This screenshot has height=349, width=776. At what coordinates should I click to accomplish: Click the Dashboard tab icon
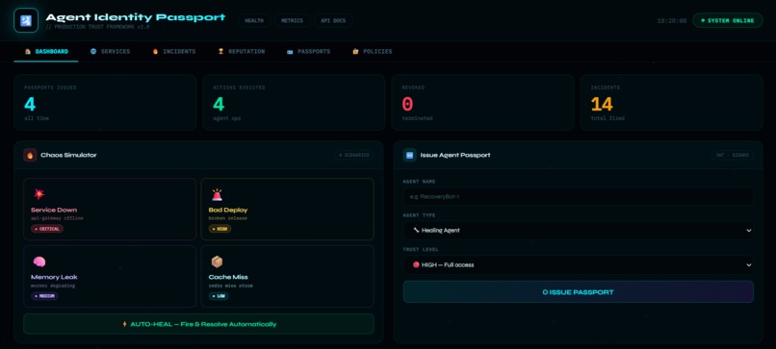tap(28, 51)
